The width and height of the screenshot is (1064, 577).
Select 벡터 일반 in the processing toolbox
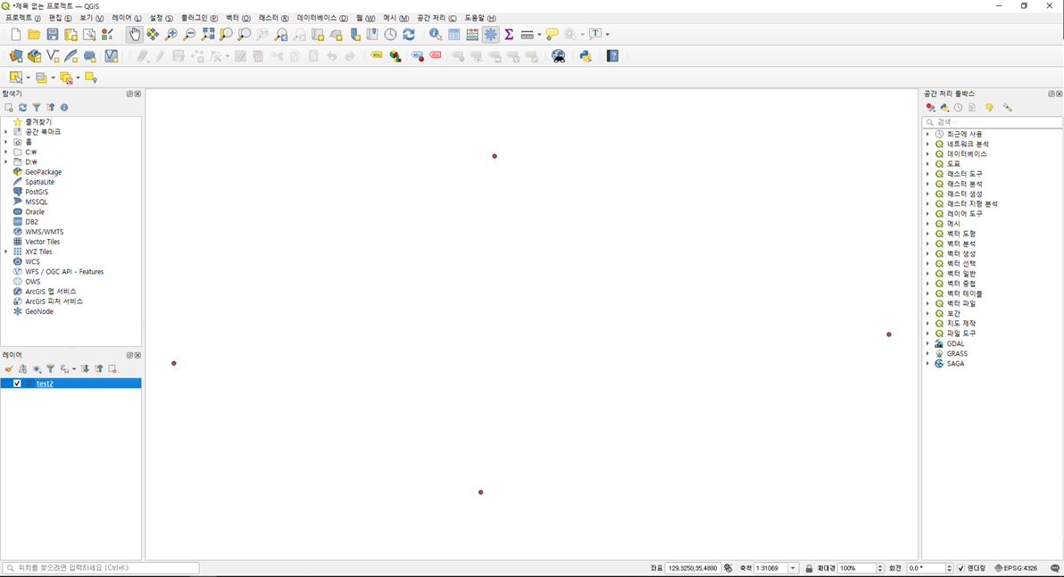pos(961,273)
